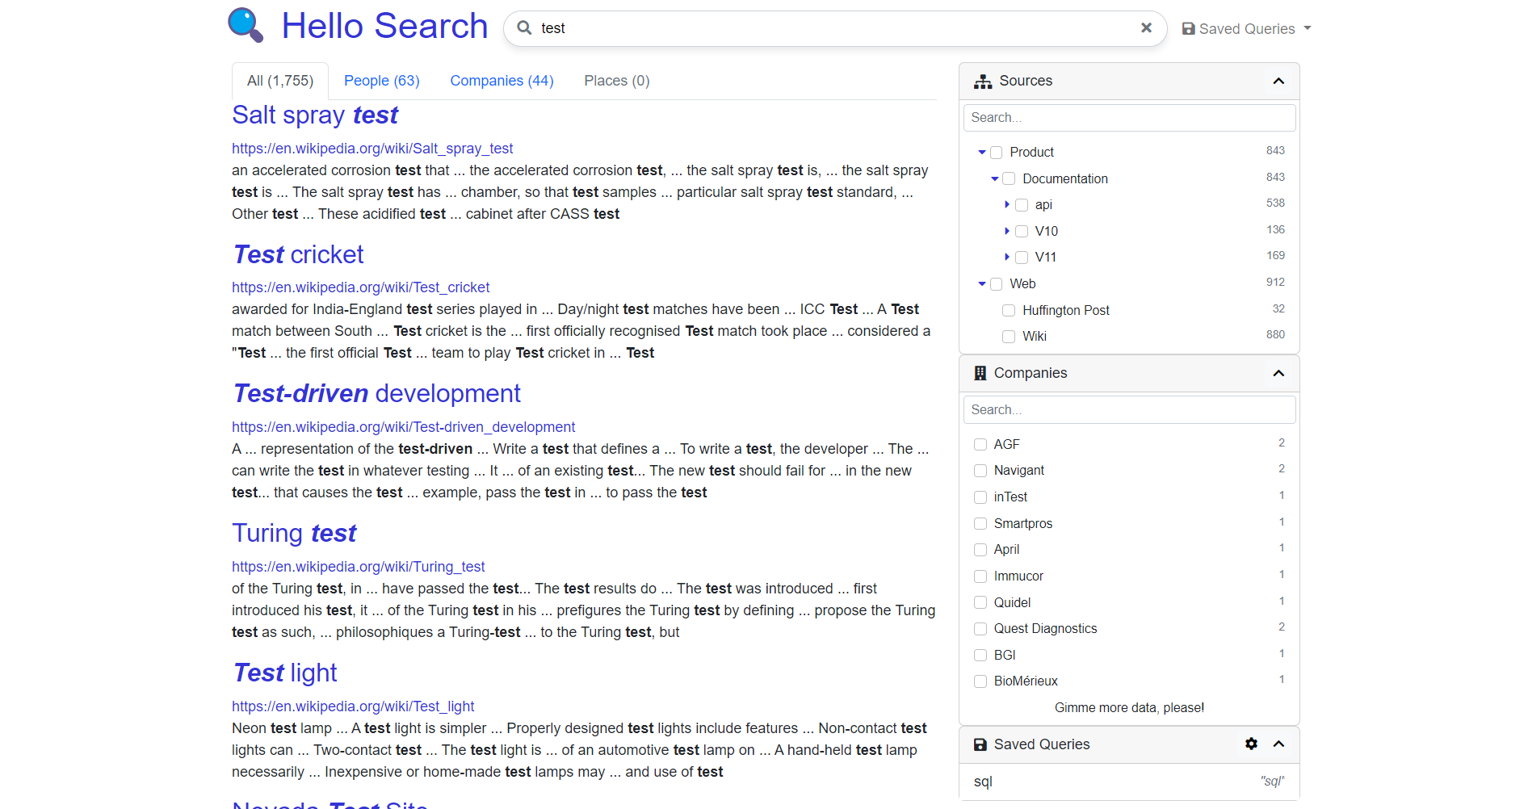Open Saved Queries settings via the gear icon
This screenshot has height=809, width=1528.
point(1251,744)
